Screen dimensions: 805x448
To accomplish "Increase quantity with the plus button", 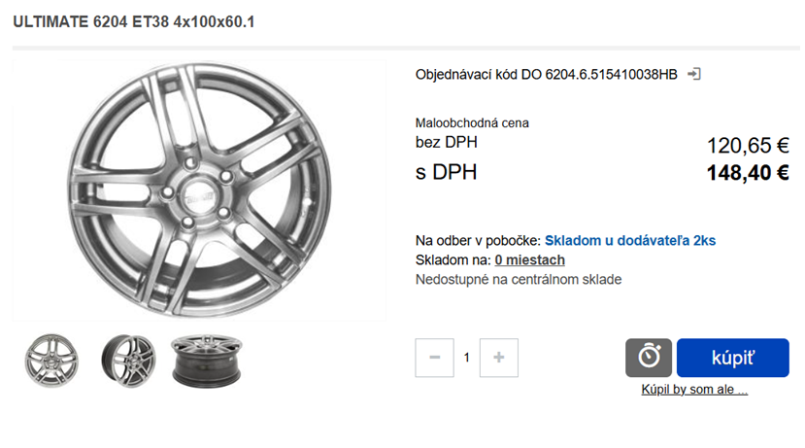I will (x=499, y=358).
